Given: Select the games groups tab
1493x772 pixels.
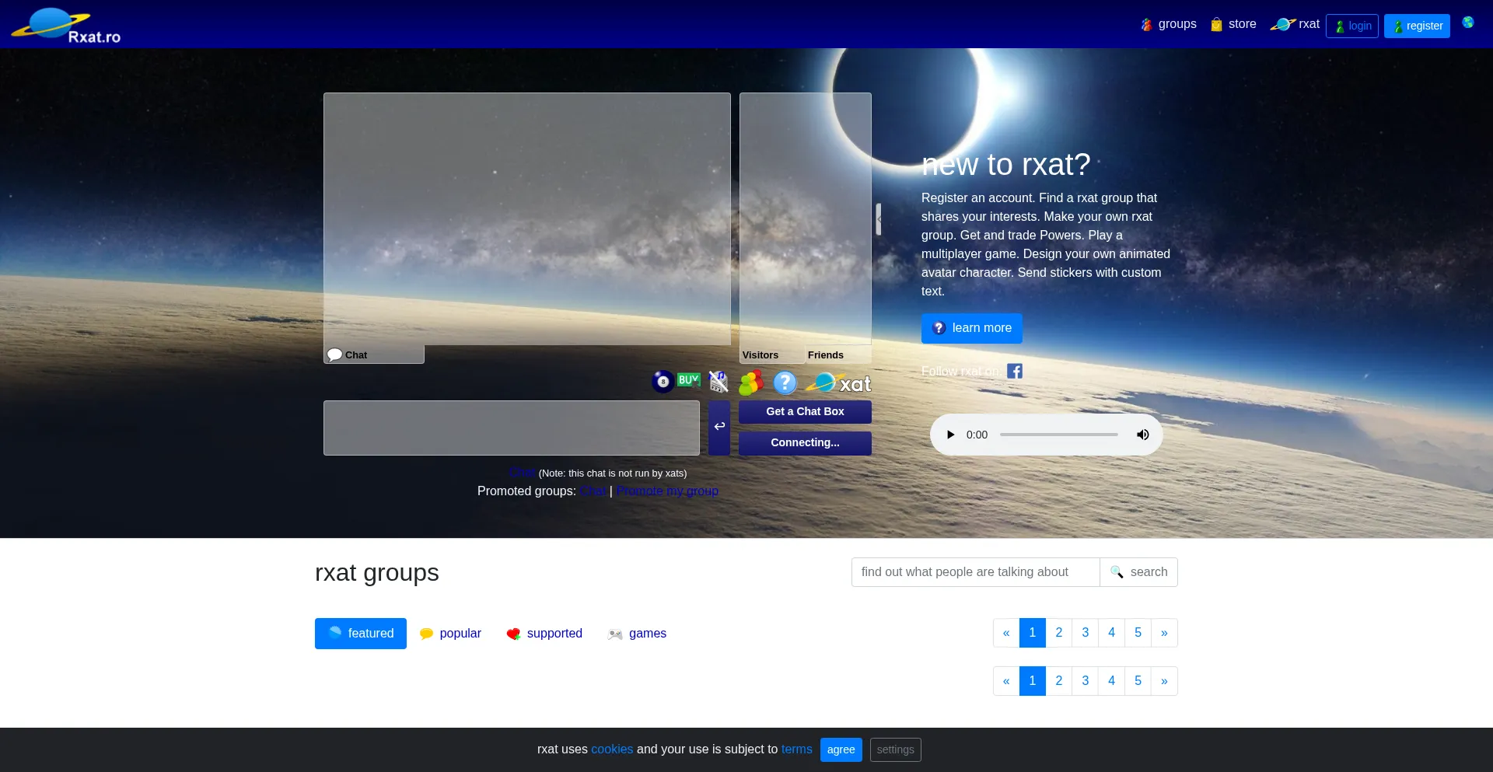Looking at the screenshot, I should pos(637,634).
